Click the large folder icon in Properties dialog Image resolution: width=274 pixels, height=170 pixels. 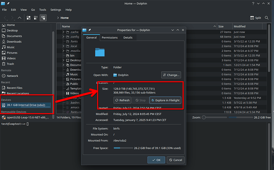tap(100, 52)
